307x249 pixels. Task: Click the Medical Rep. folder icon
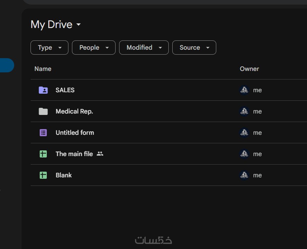[x=43, y=111]
